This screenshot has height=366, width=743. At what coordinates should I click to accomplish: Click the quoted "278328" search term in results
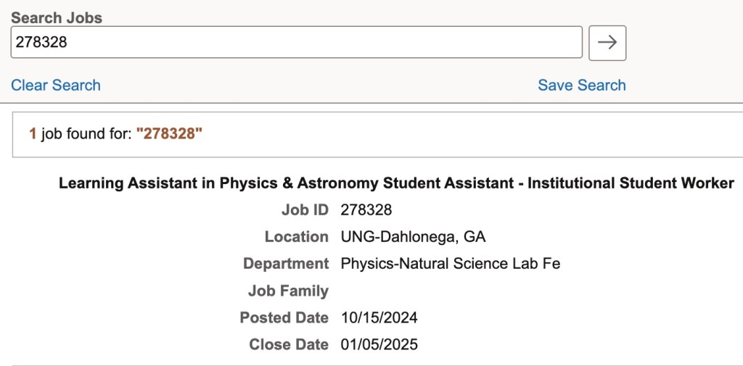coord(170,134)
